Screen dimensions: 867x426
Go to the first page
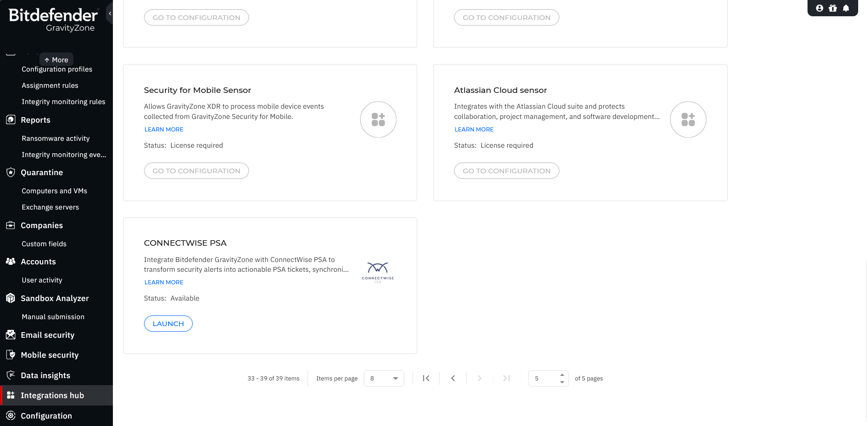click(426, 378)
